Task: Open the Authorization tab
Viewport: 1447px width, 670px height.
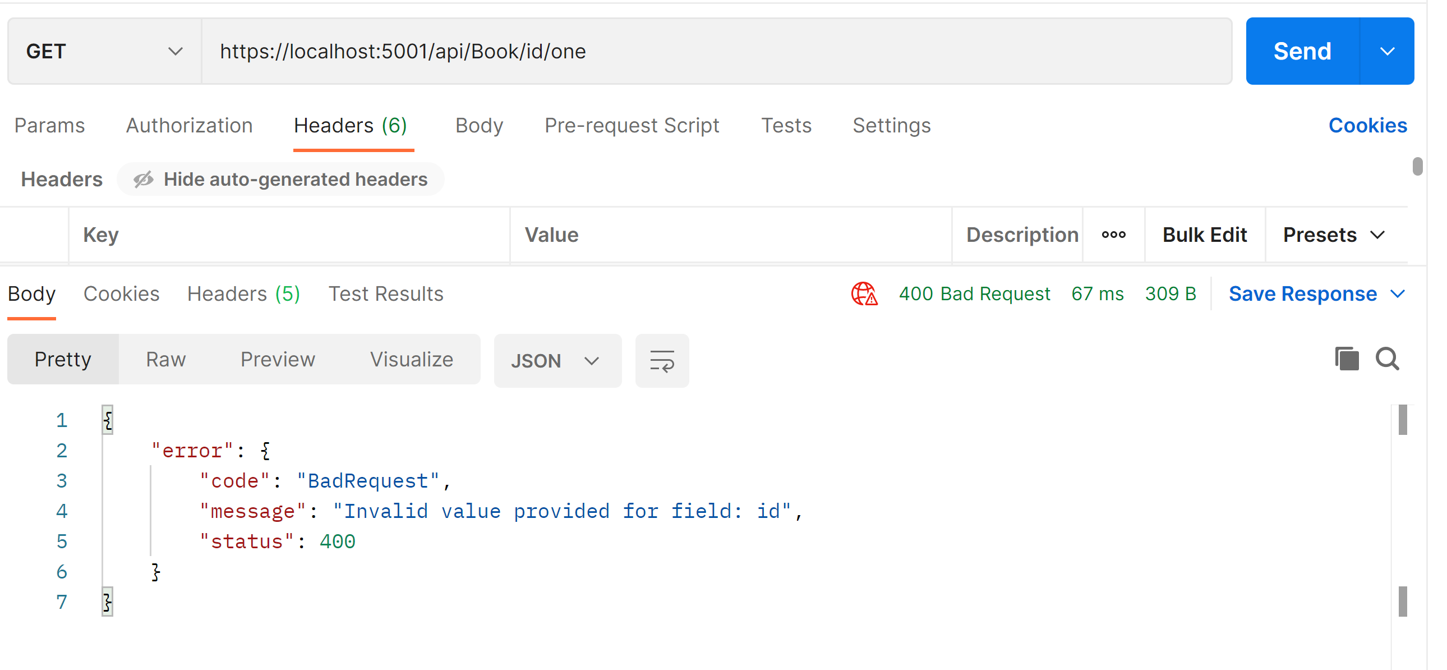Action: point(190,125)
